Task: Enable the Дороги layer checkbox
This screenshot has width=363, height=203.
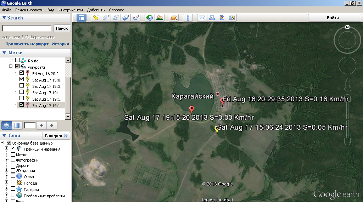Action: pos(13,165)
